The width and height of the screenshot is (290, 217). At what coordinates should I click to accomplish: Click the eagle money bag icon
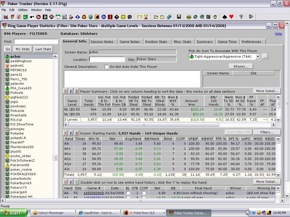(x=189, y=17)
